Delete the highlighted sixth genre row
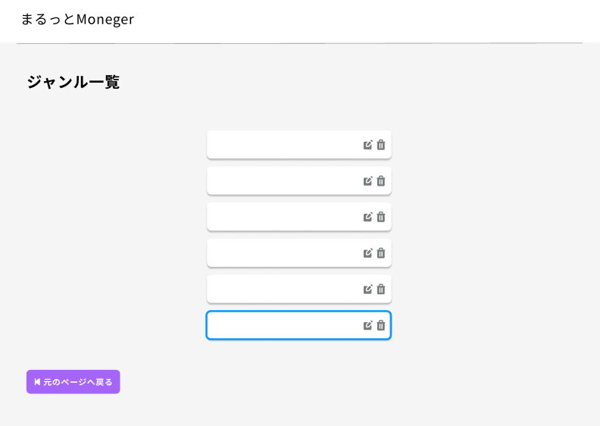Viewport: 600px width, 426px height. coord(381,325)
